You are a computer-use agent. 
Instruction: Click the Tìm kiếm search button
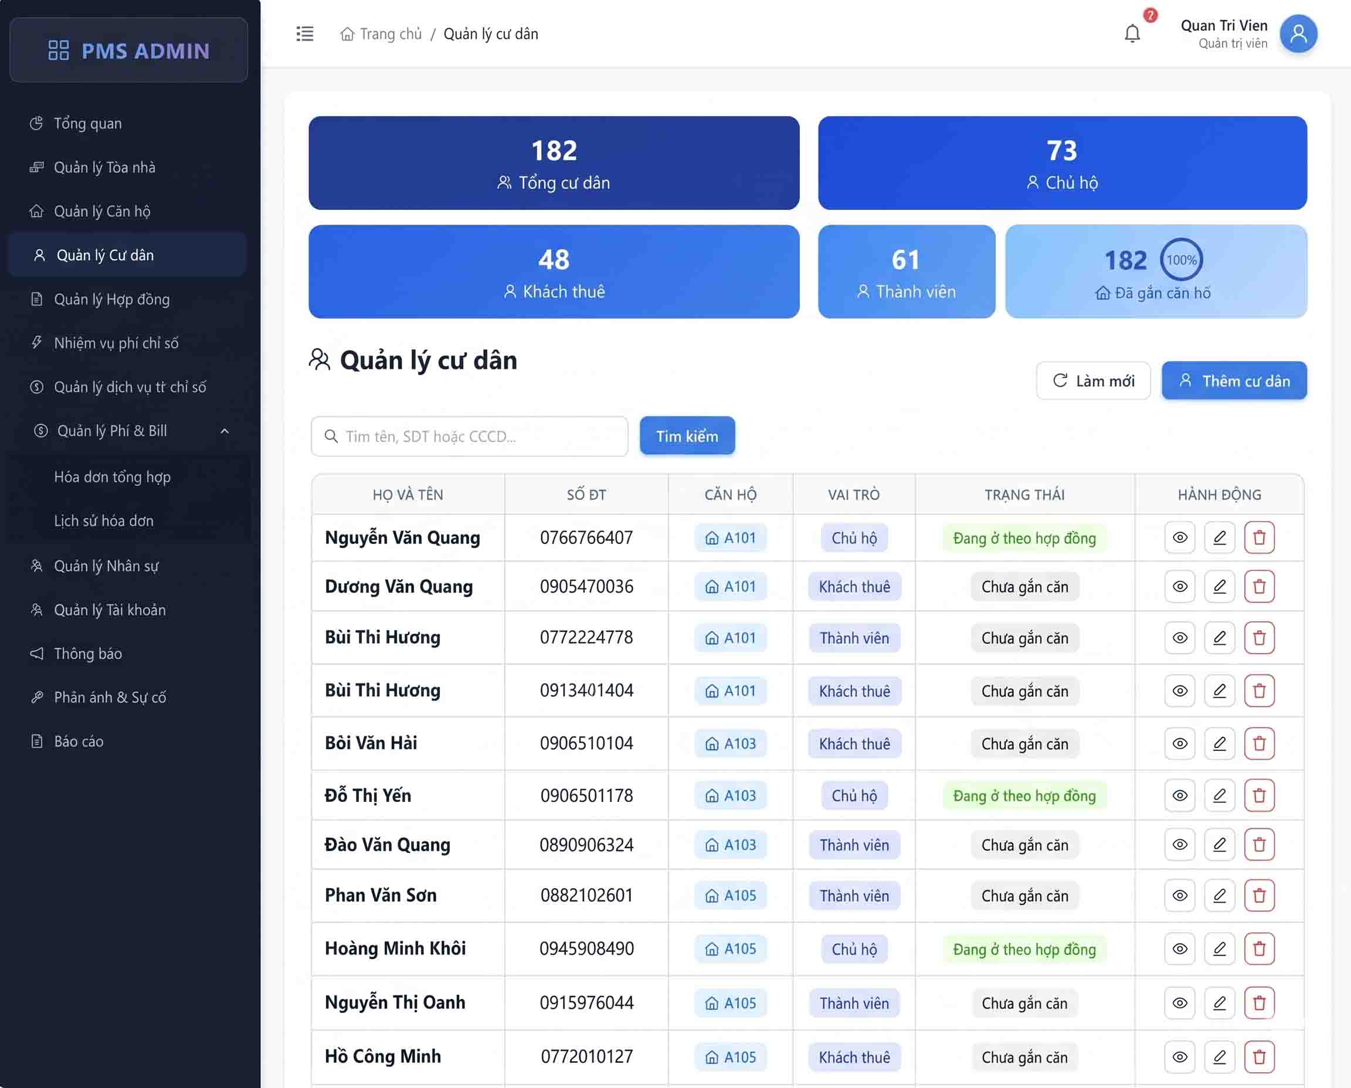pos(687,436)
